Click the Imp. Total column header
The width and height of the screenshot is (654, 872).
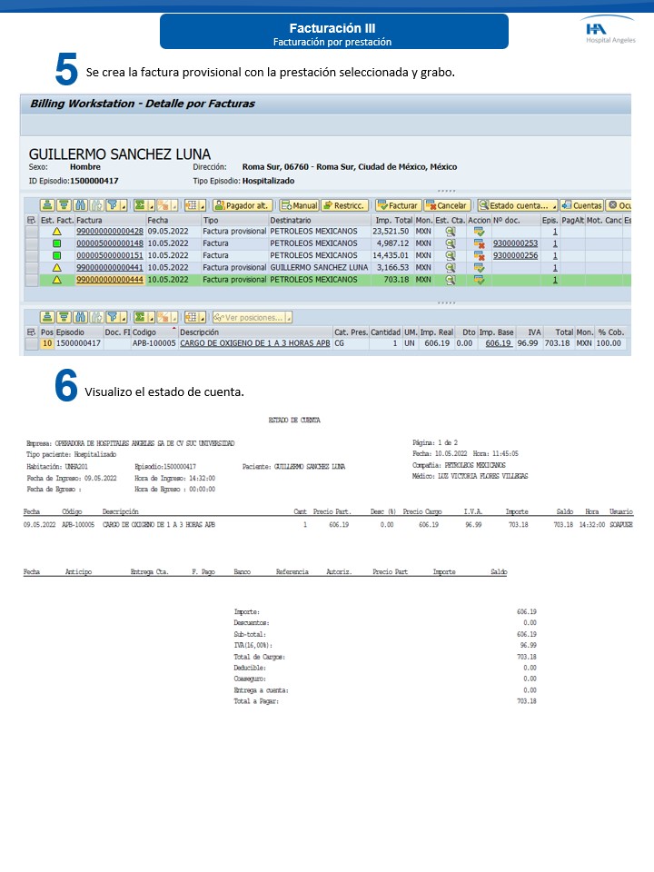(391, 220)
